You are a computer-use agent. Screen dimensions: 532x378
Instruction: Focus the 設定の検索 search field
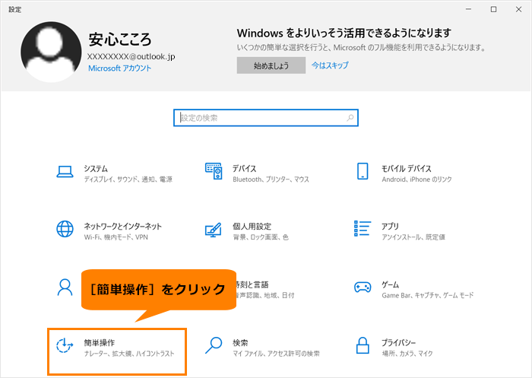point(266,118)
